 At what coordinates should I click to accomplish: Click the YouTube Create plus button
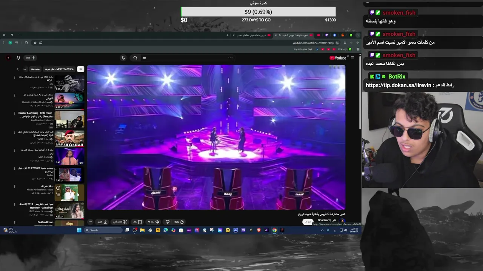click(30, 58)
